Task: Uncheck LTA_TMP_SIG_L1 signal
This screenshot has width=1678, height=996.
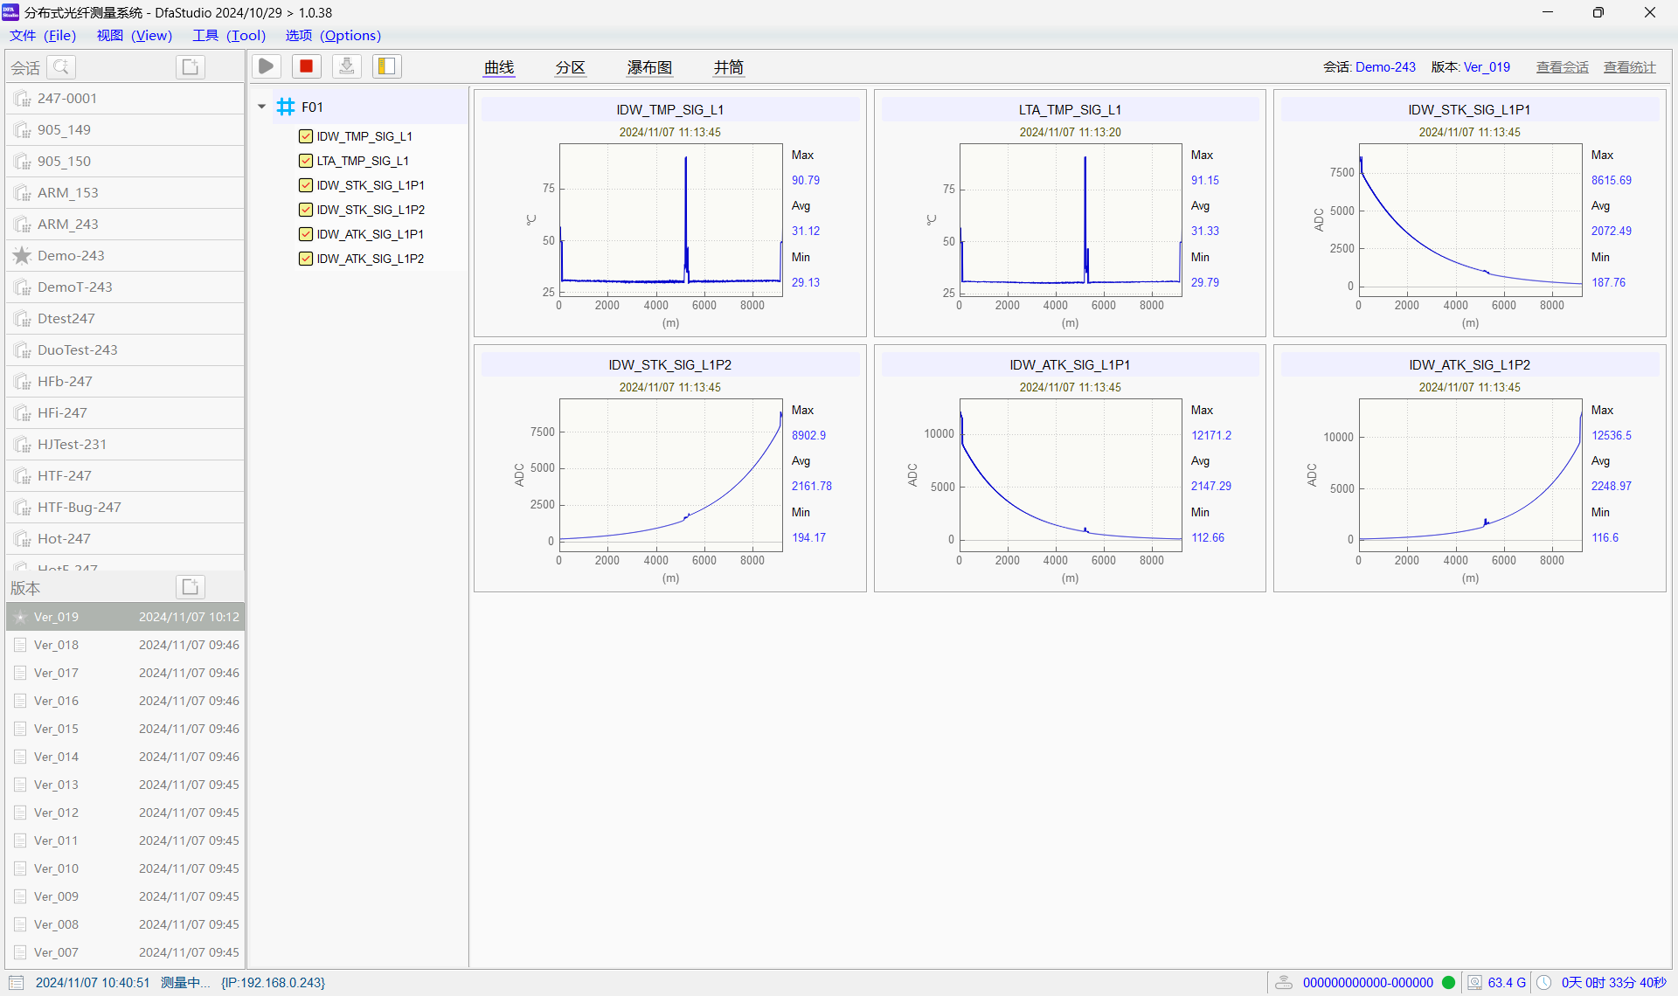Action: (306, 161)
